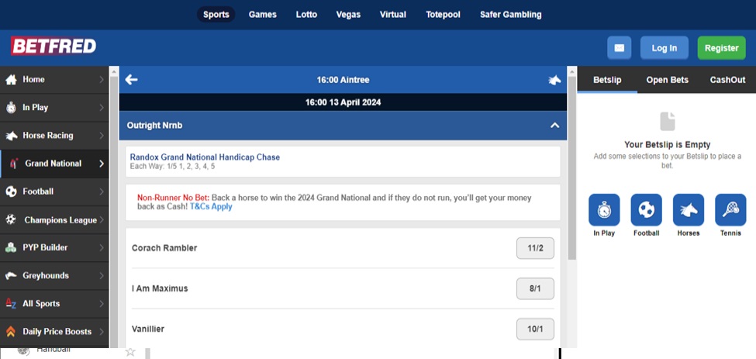Screen dimensions: 756x359
Task: Open the messages envelope icon
Action: coord(619,48)
